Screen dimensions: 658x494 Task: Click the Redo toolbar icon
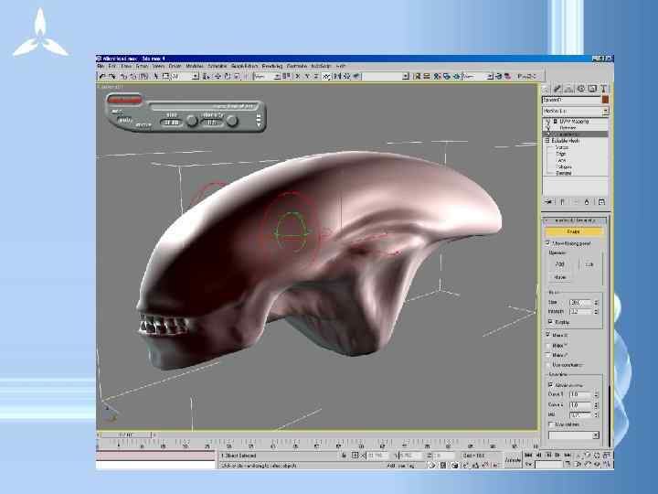112,77
